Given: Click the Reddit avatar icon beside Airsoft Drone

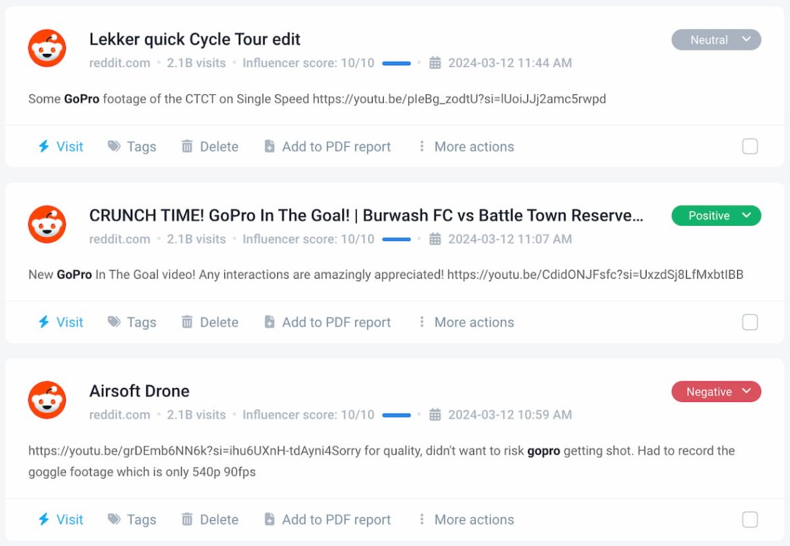Looking at the screenshot, I should (46, 400).
